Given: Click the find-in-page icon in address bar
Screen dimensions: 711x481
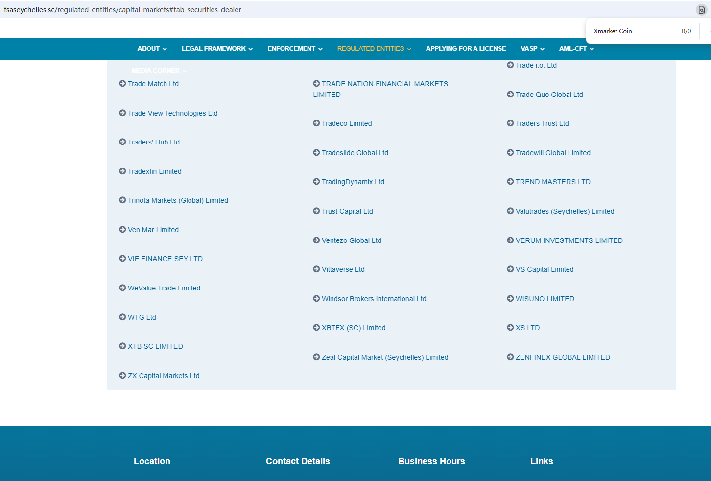Looking at the screenshot, I should [x=701, y=10].
